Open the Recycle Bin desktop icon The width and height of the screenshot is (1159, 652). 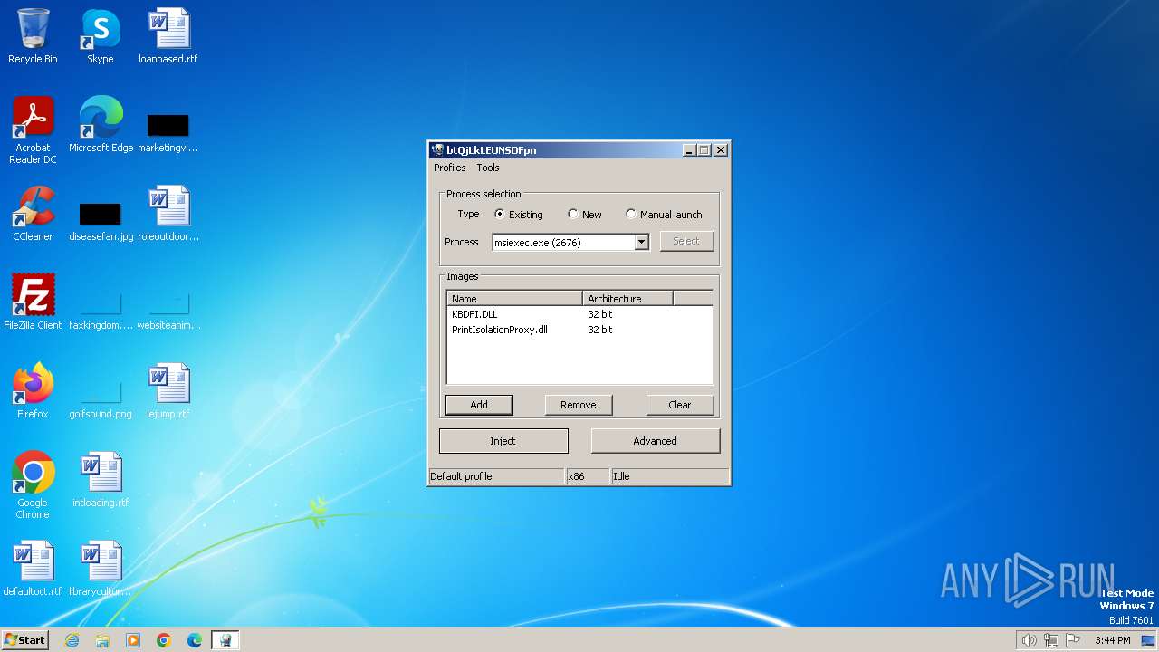coord(33,36)
